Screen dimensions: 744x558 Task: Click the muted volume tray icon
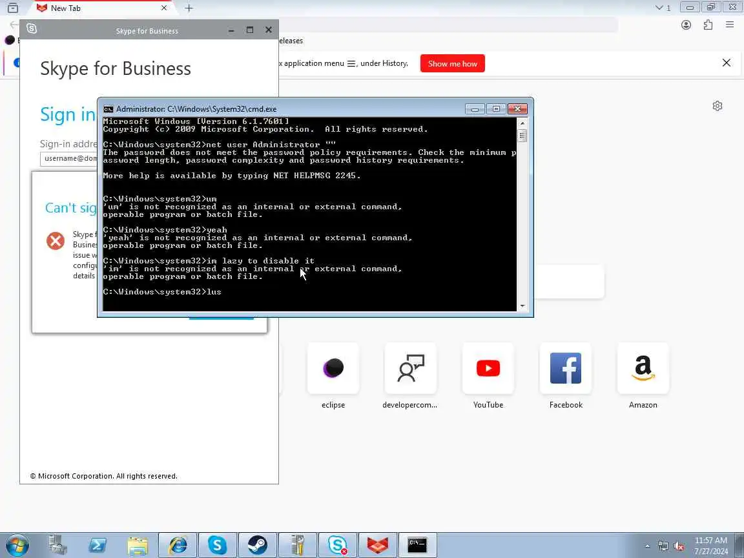click(679, 546)
